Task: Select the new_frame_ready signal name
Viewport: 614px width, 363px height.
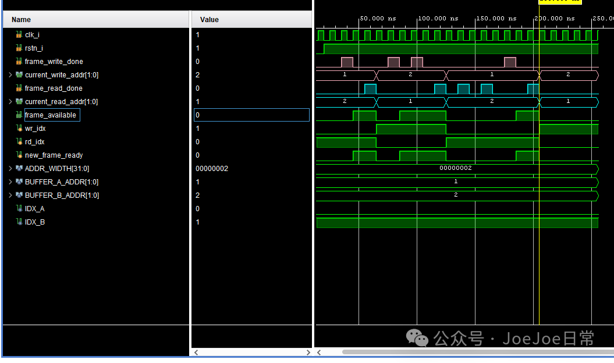Action: 54,155
